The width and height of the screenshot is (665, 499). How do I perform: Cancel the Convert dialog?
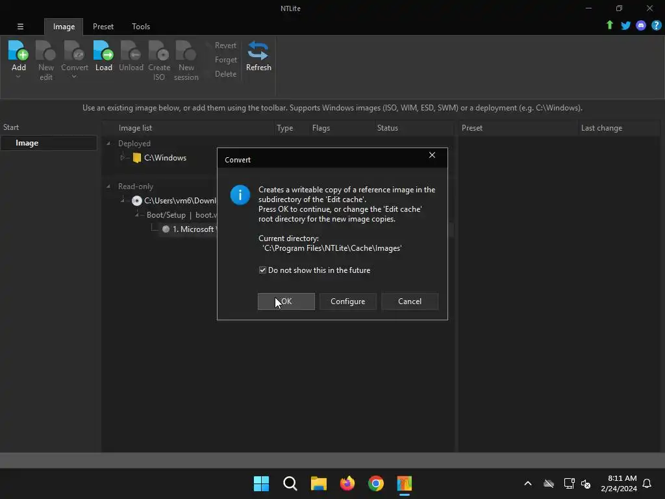(410, 301)
